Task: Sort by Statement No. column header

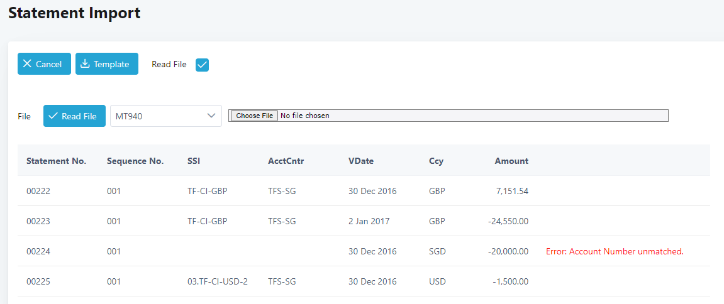Action: pyautogui.click(x=57, y=161)
